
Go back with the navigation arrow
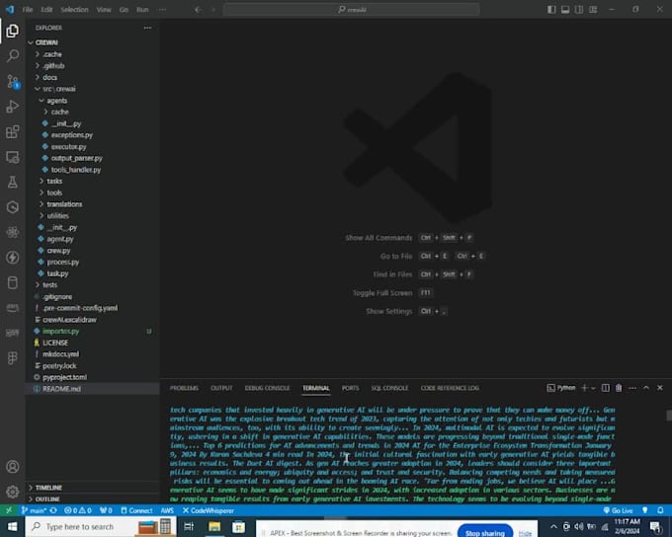[x=198, y=10]
